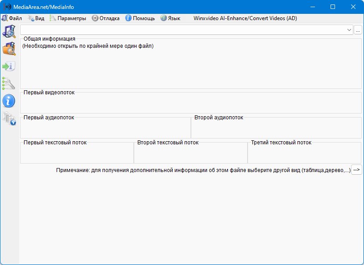Click inside the file path combo box

click(x=178, y=30)
